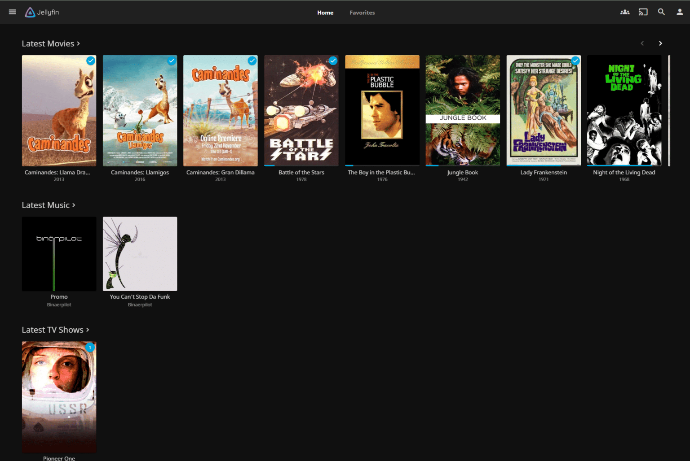Switch to the Favorites tab

pyautogui.click(x=362, y=13)
